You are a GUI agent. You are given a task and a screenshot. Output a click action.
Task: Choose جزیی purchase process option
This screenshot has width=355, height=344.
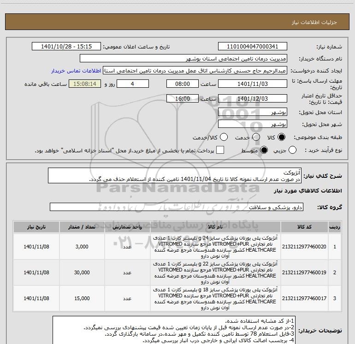click(x=292, y=150)
